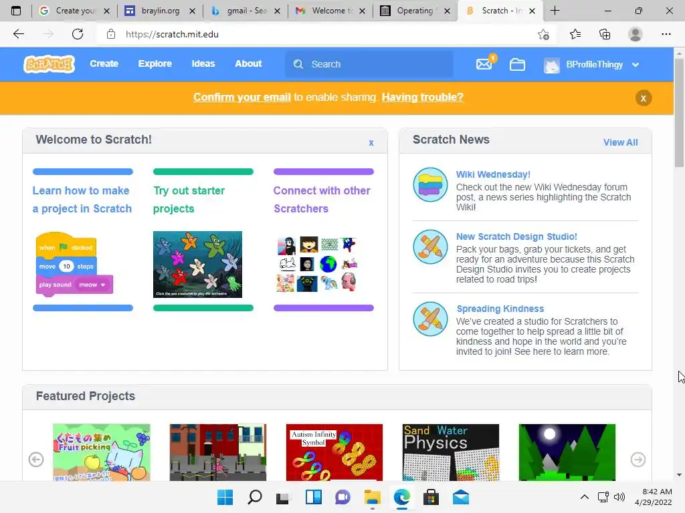This screenshot has height=513, width=685.
Task: Open the Windows Start button
Action: coord(225,497)
